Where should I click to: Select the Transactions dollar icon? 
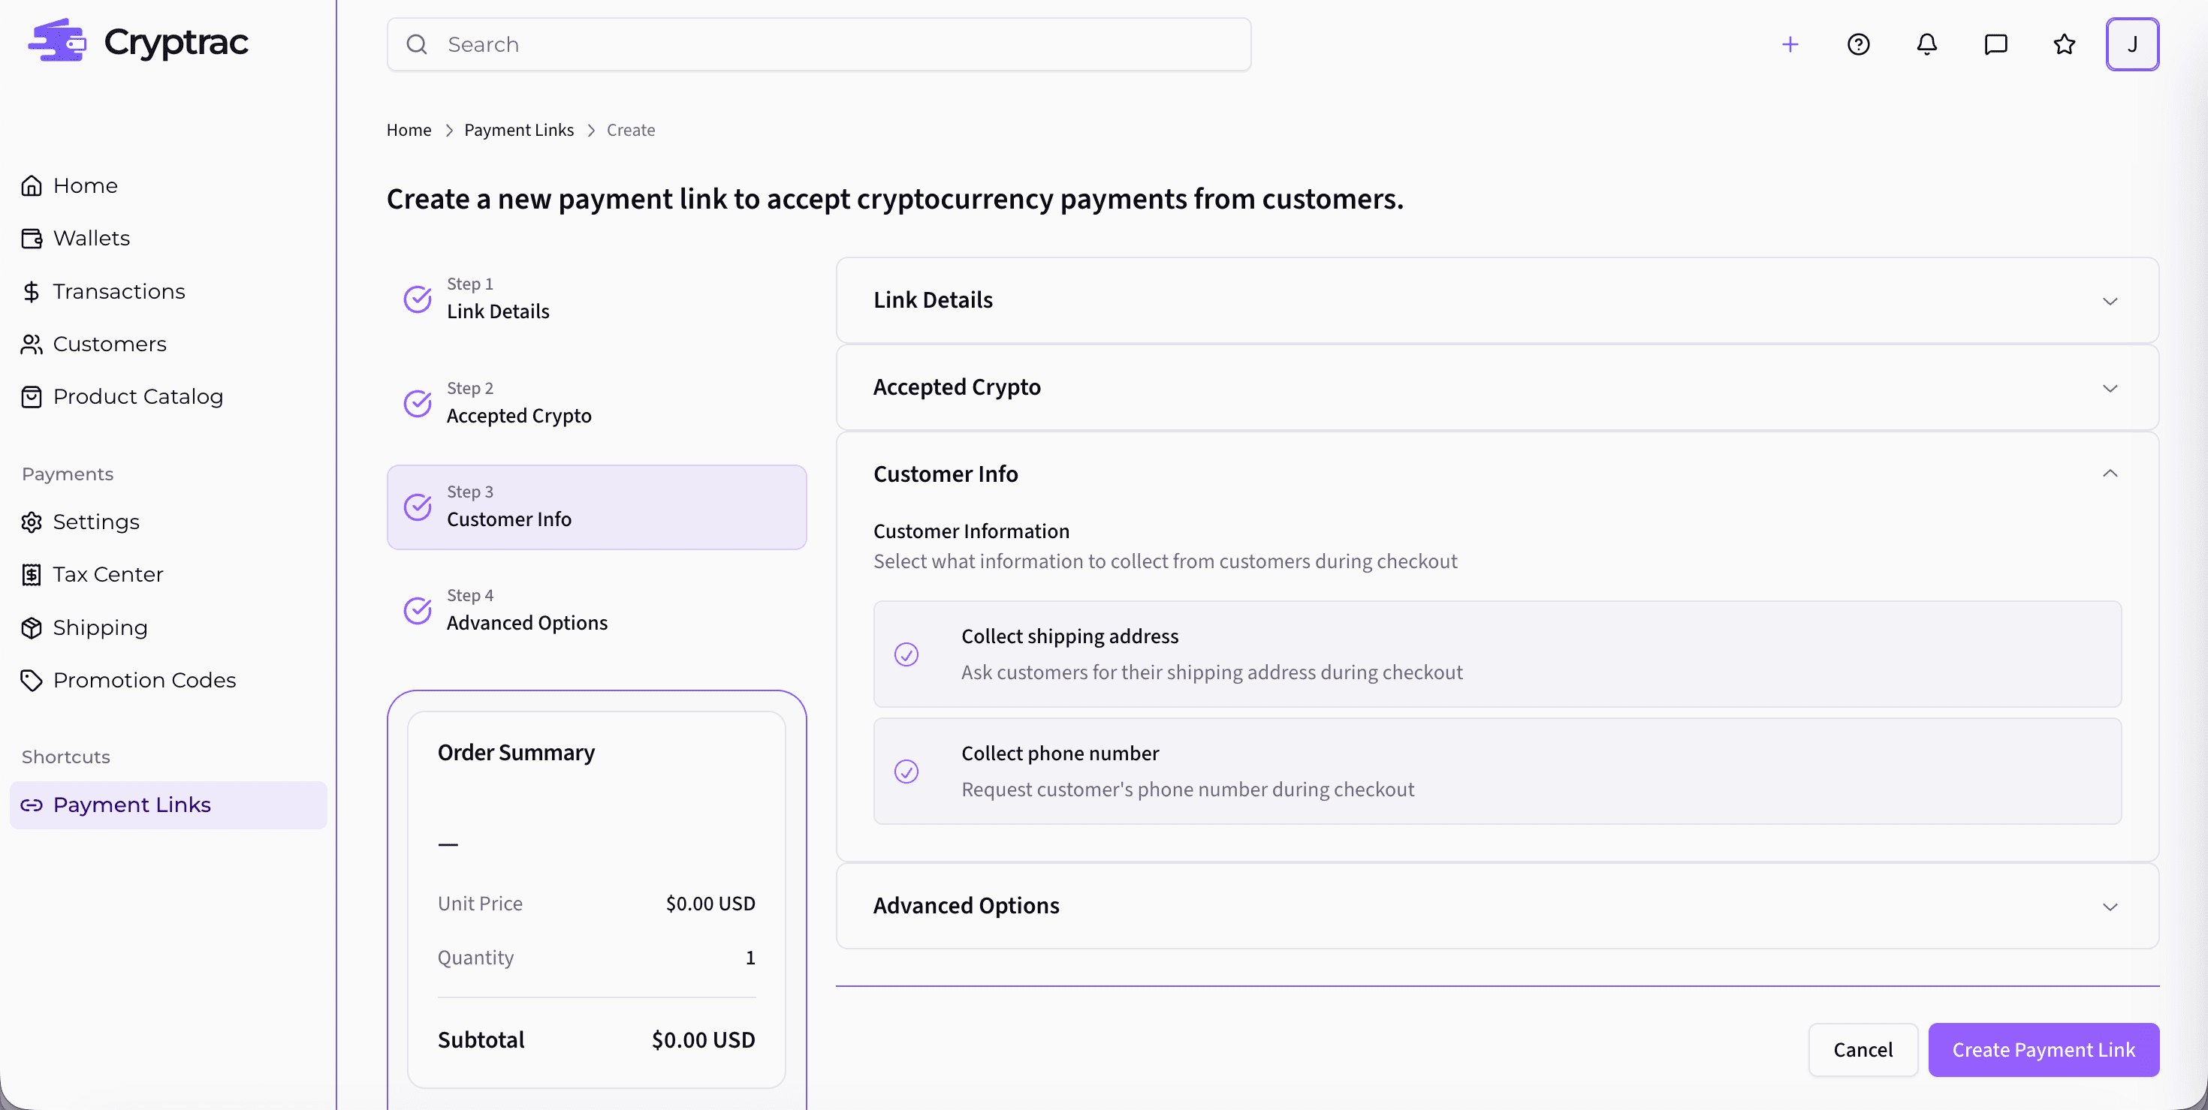tap(31, 291)
